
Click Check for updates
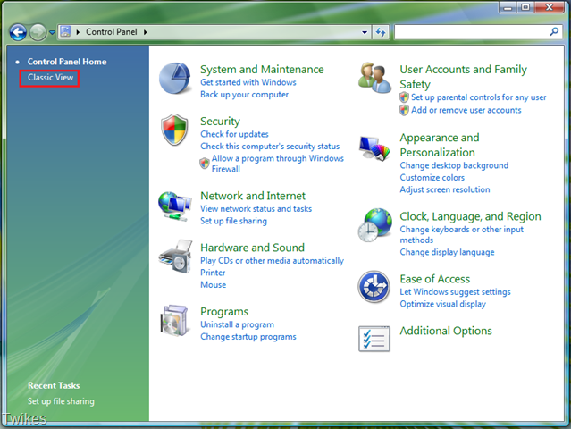tap(234, 134)
